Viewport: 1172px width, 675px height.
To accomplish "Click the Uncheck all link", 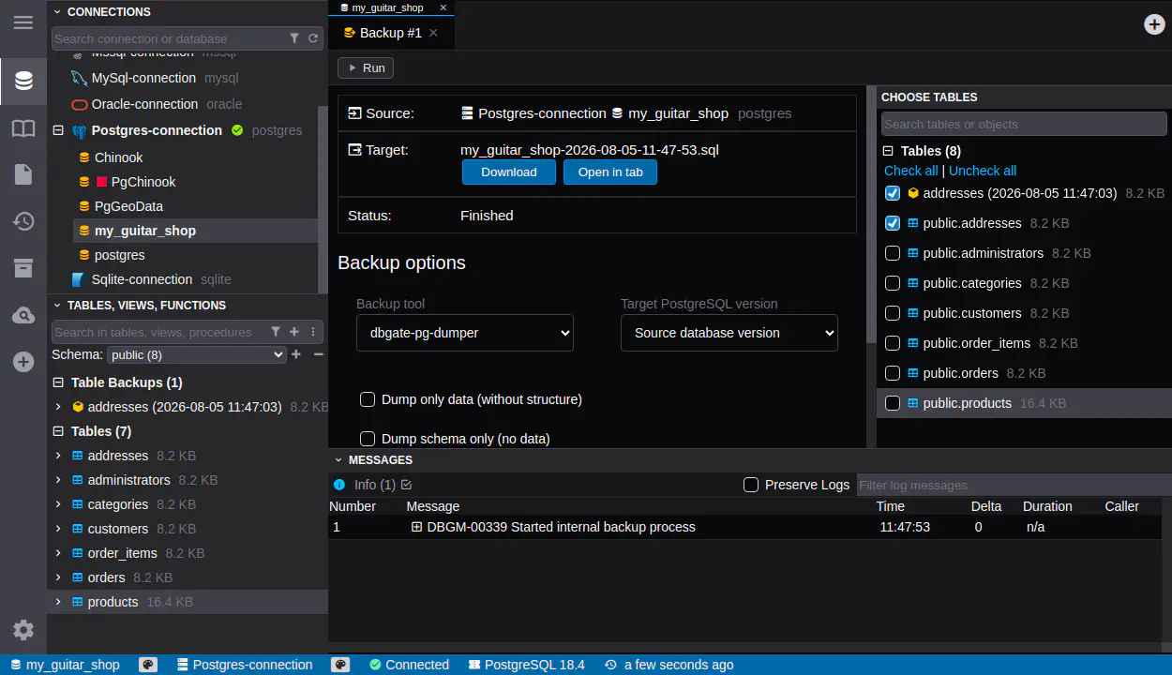I will 983,171.
